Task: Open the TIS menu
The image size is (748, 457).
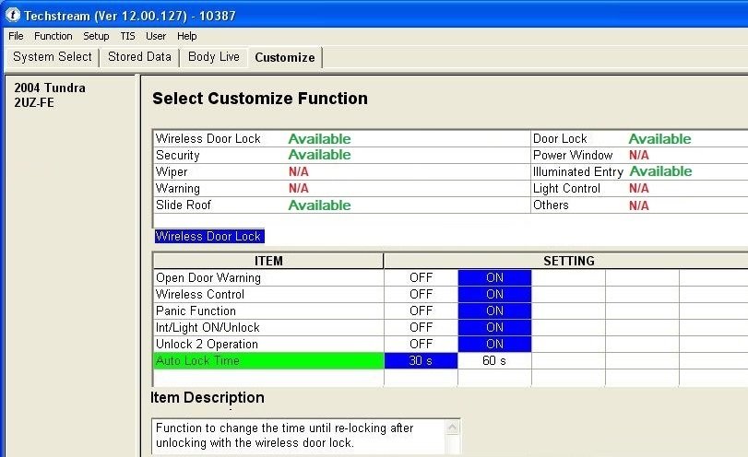Action: [127, 36]
